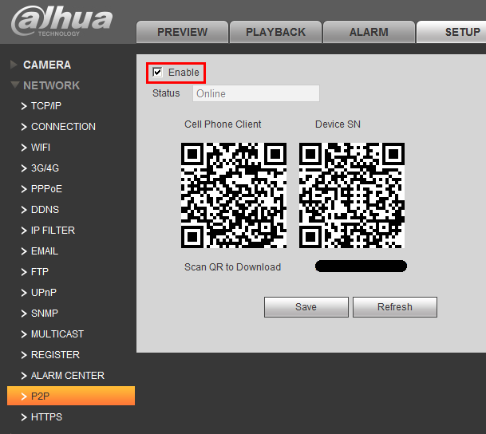The image size is (486, 434).
Task: Expand the CAMERA section triangle
Action: [x=14, y=65]
